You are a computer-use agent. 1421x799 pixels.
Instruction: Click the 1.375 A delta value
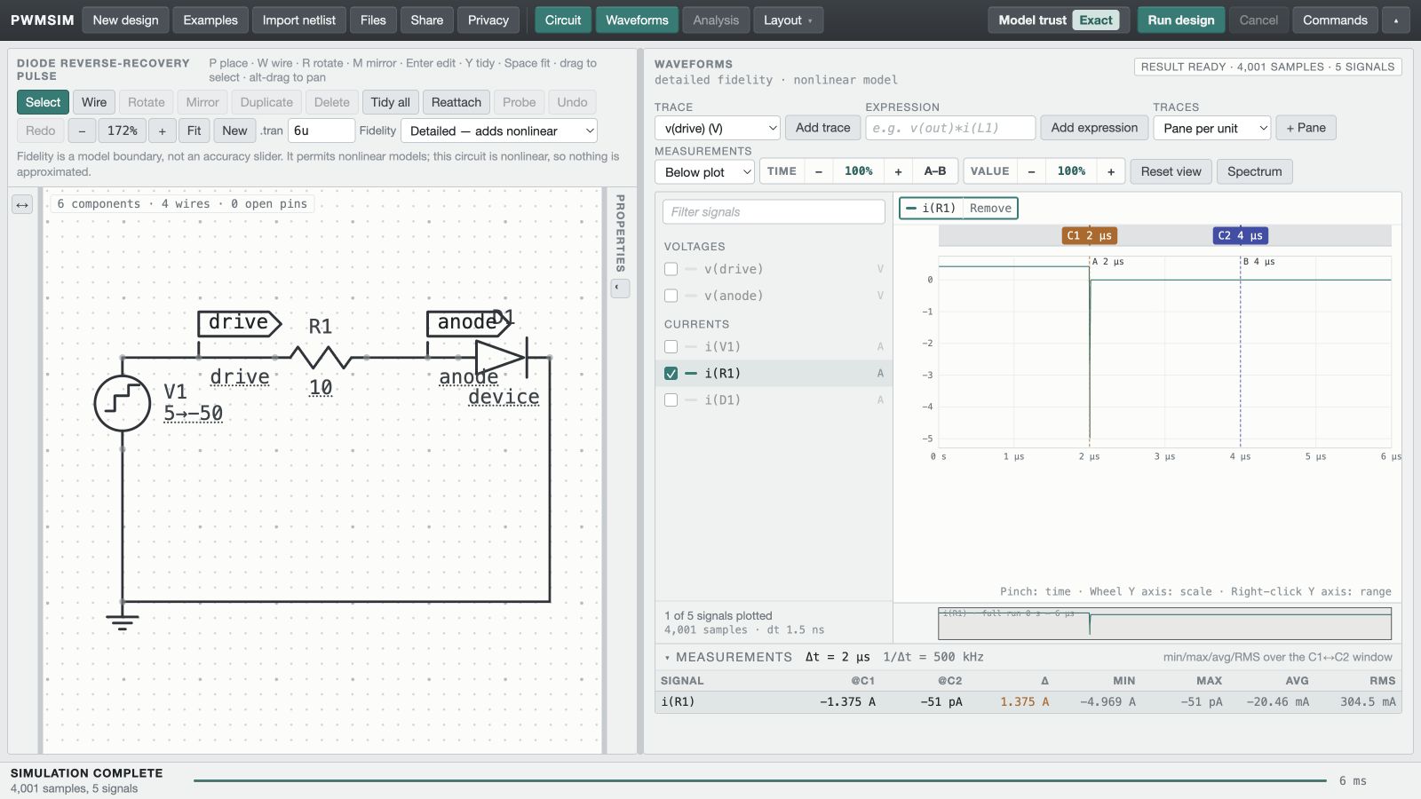pos(1024,702)
